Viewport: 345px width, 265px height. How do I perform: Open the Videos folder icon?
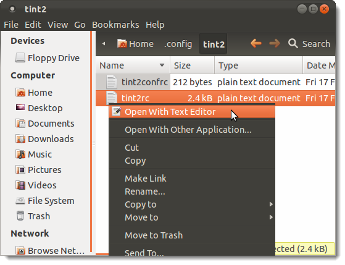(x=20, y=185)
